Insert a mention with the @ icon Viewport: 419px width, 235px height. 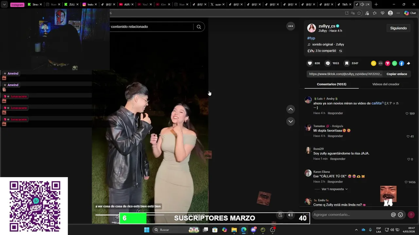click(x=393, y=215)
